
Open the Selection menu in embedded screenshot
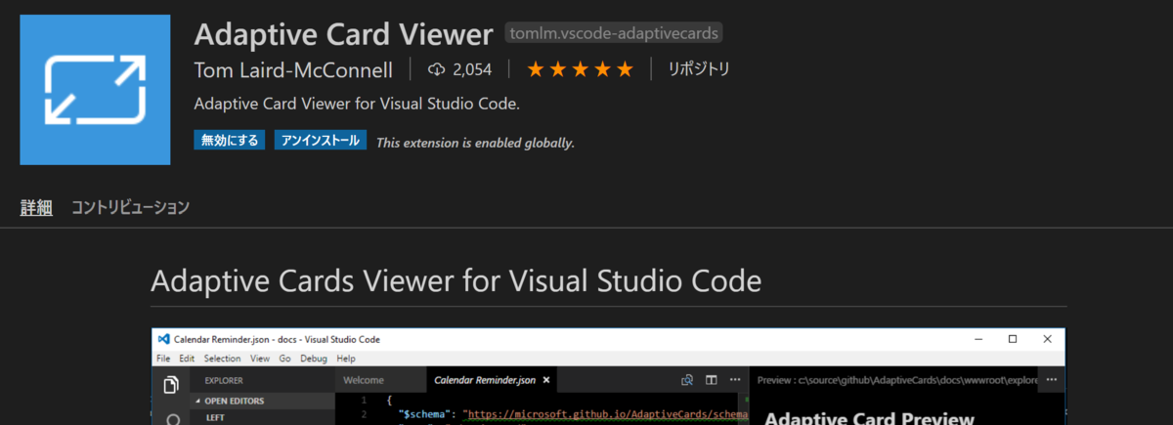point(222,359)
